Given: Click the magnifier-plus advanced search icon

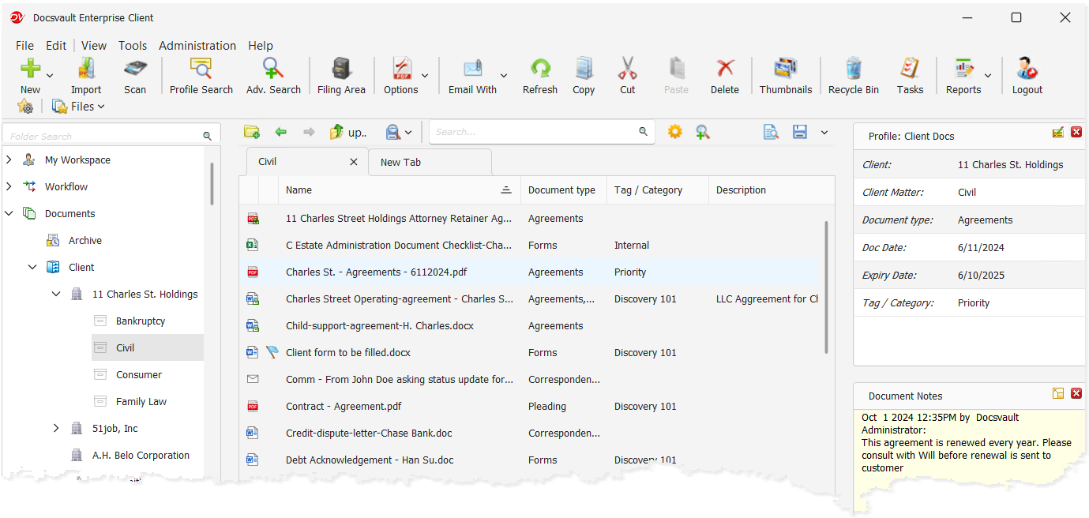Looking at the screenshot, I should point(702,132).
